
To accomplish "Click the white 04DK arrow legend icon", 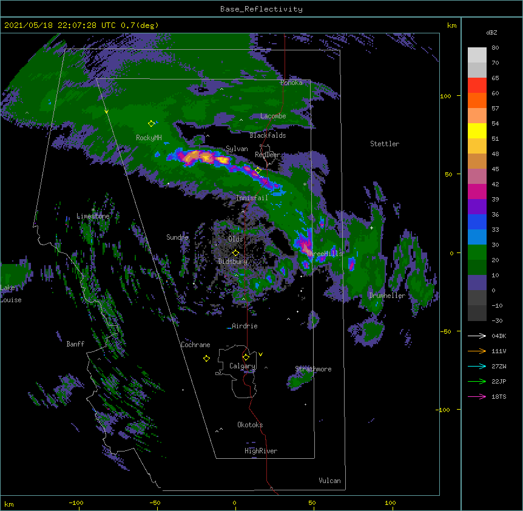I will (477, 336).
